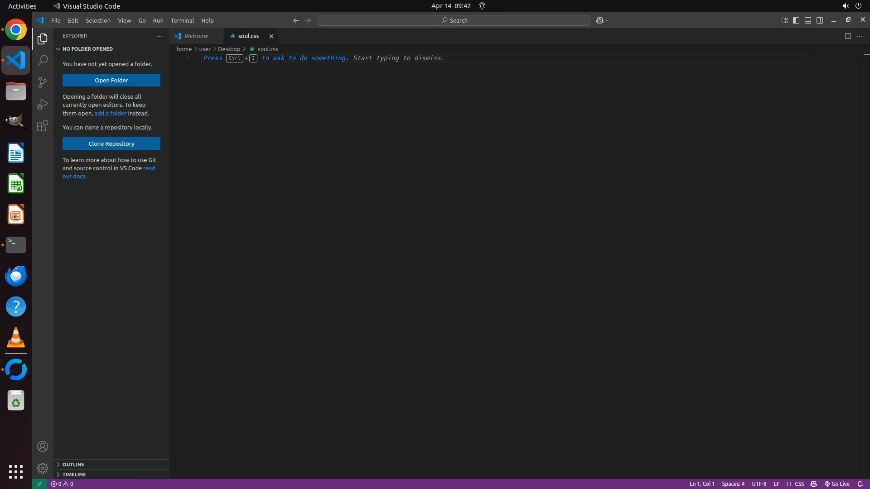Open the Search view in activity bar

(43, 61)
